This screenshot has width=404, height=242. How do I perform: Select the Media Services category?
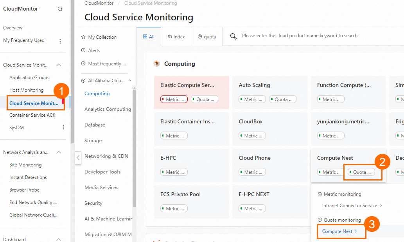(x=101, y=187)
